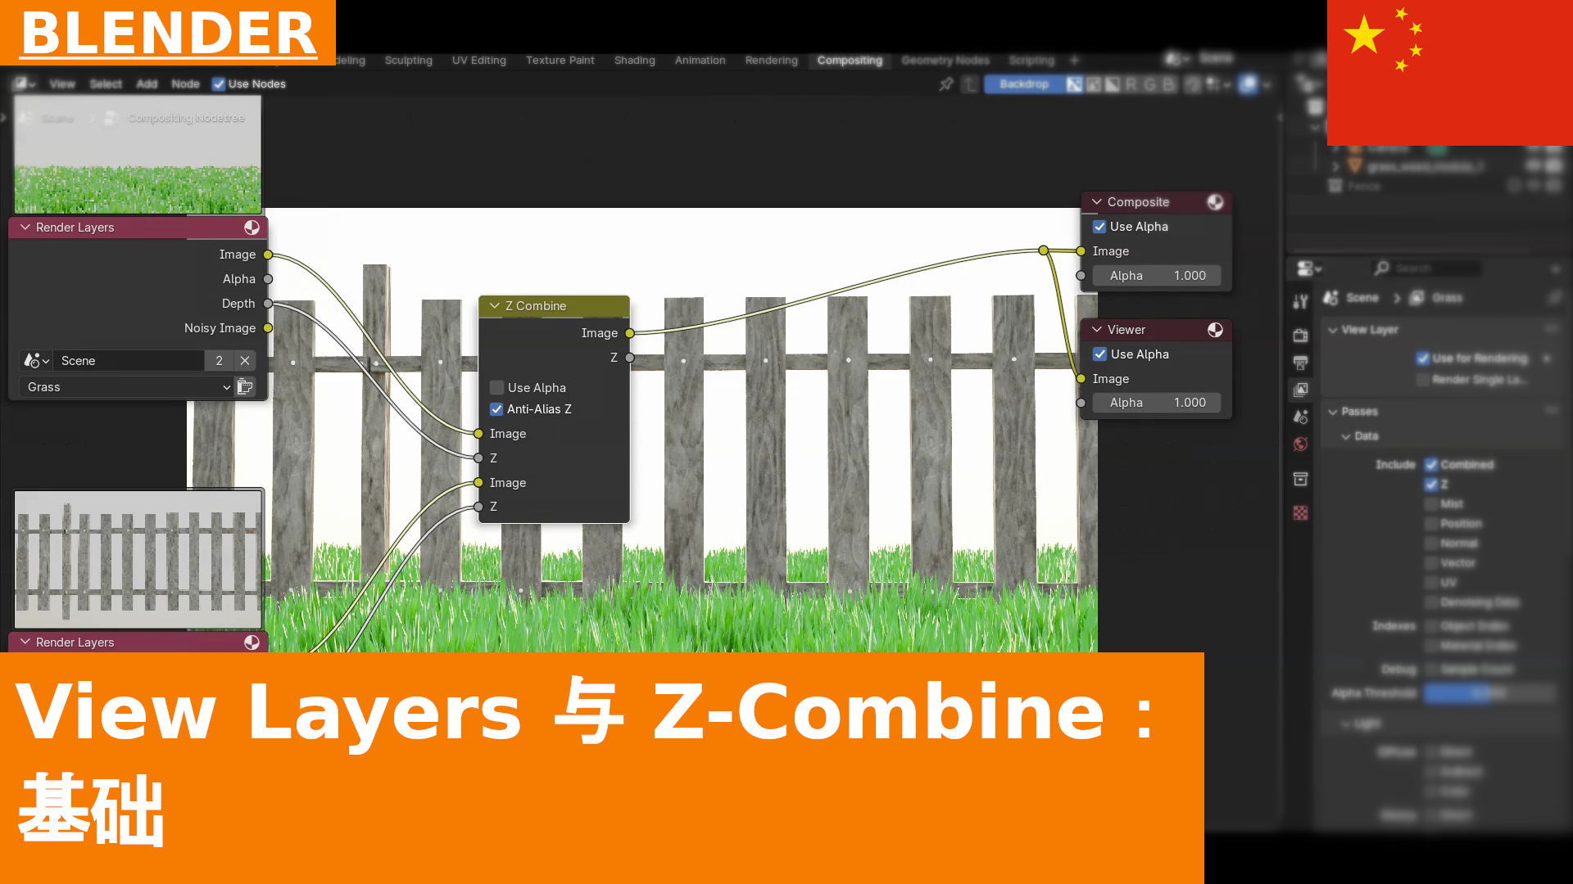Uncheck Use Alpha on the Composite node
Screen dimensions: 1573x884
coord(1099,227)
